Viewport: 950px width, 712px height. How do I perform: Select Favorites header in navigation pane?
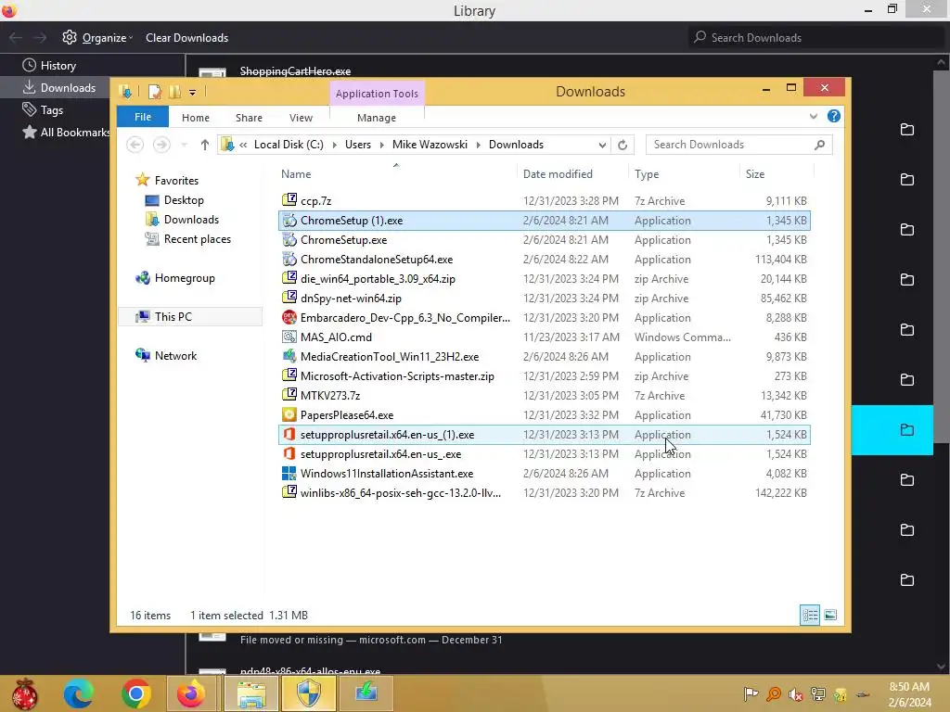(175, 181)
